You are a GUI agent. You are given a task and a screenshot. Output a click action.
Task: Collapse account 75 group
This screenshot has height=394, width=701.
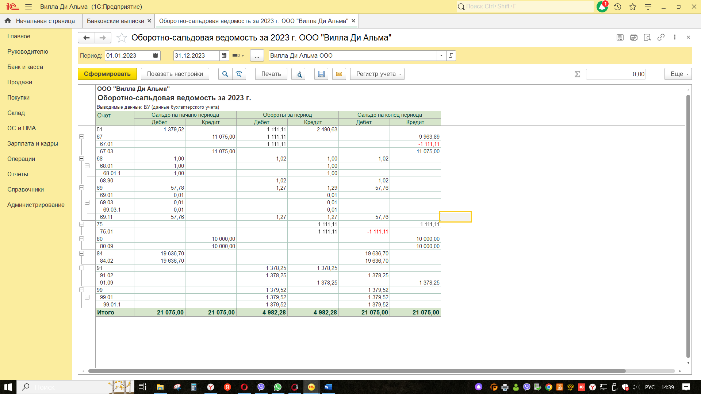point(82,224)
